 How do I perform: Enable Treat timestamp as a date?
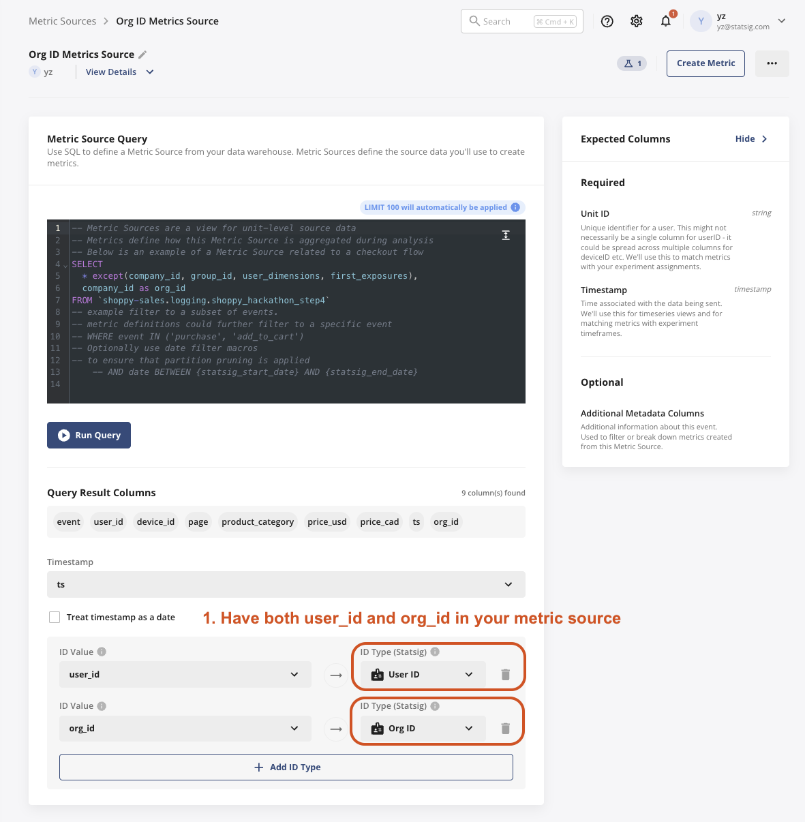(x=55, y=617)
